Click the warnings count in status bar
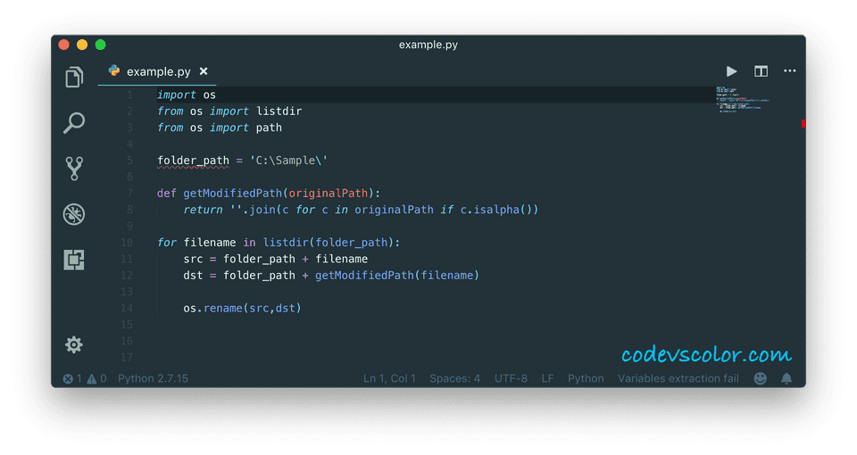 pyautogui.click(x=96, y=378)
